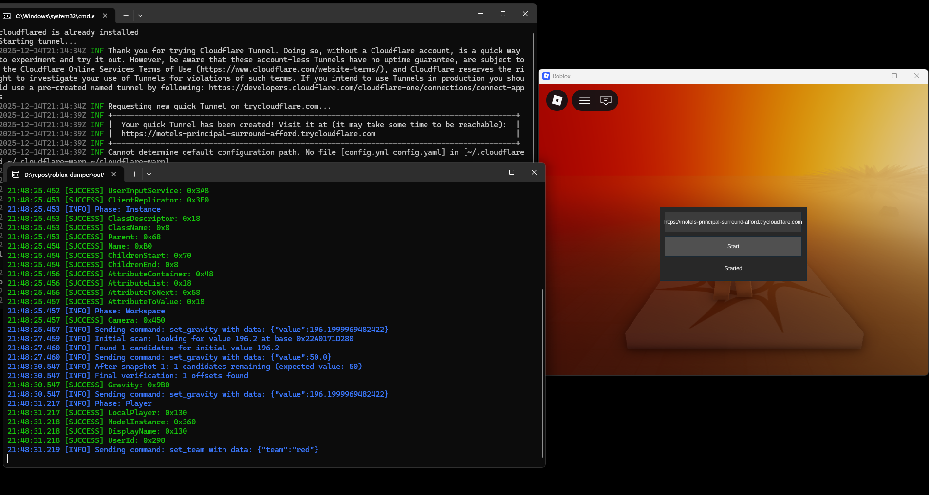
Task: Select the D:\repos\roblox-dumper tab
Action: coord(62,174)
